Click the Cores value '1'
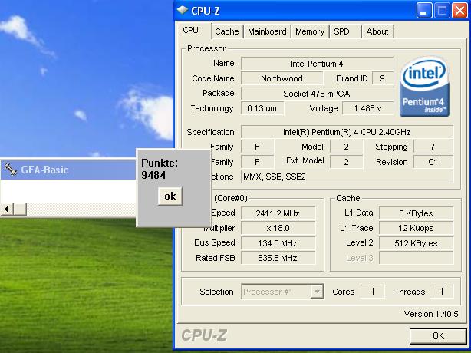Viewport: 471px width, 353px height. pos(373,292)
